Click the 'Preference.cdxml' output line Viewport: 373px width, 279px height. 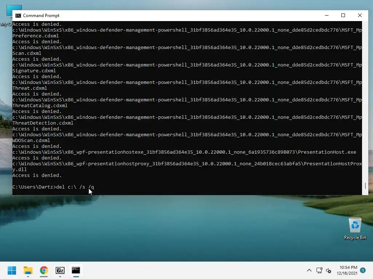(35, 36)
